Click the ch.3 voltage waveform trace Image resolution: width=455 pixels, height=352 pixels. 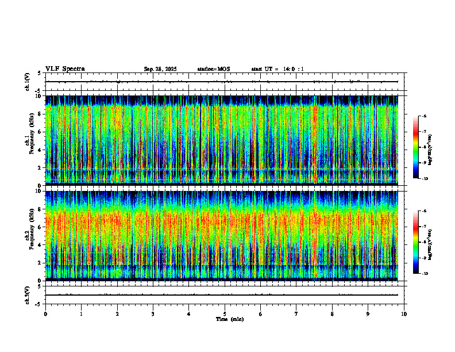click(x=222, y=295)
